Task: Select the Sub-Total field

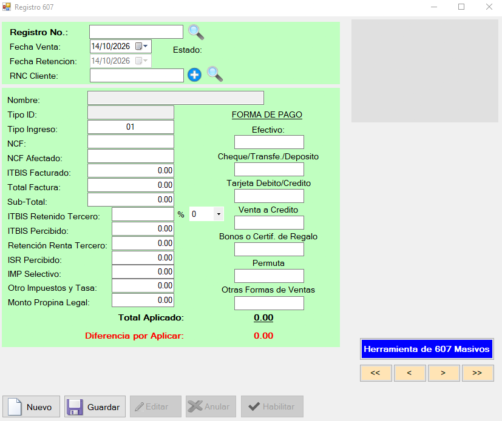Action: click(131, 200)
